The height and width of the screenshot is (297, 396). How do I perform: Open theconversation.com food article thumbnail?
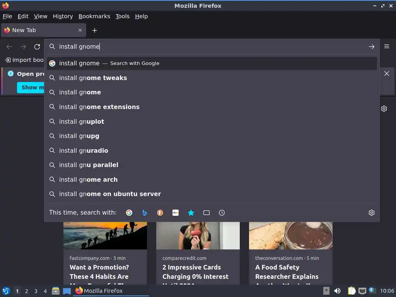point(291,236)
